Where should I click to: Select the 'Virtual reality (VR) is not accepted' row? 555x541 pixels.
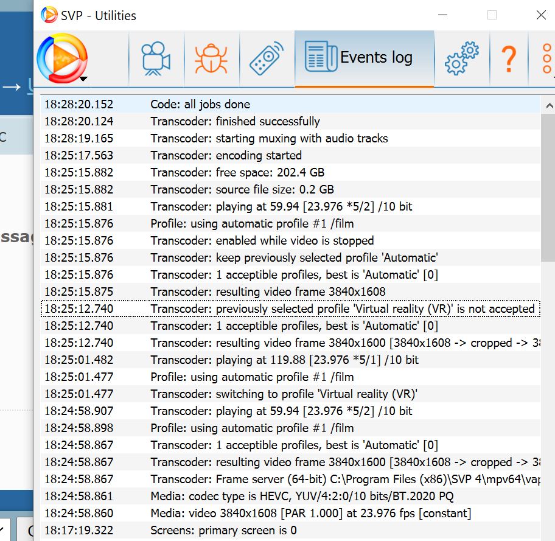(x=342, y=309)
